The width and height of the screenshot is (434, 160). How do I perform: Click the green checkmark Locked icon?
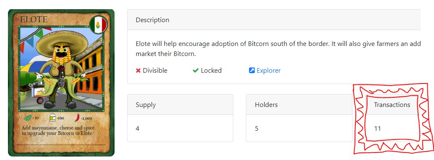pos(196,71)
